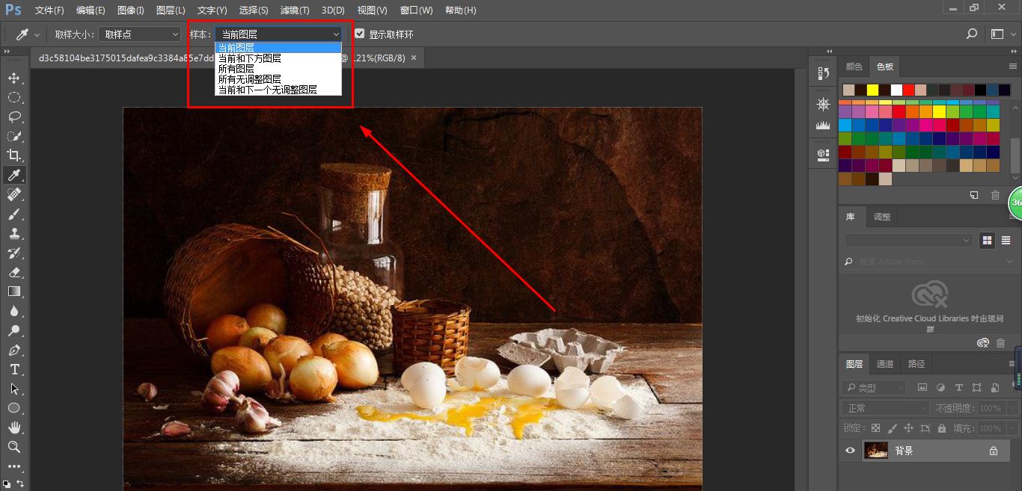Select the Quick Selection tool
The image size is (1022, 491).
point(13,136)
